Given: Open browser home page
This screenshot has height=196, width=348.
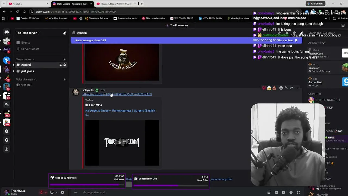Looking at the screenshot, I should tap(24, 12).
